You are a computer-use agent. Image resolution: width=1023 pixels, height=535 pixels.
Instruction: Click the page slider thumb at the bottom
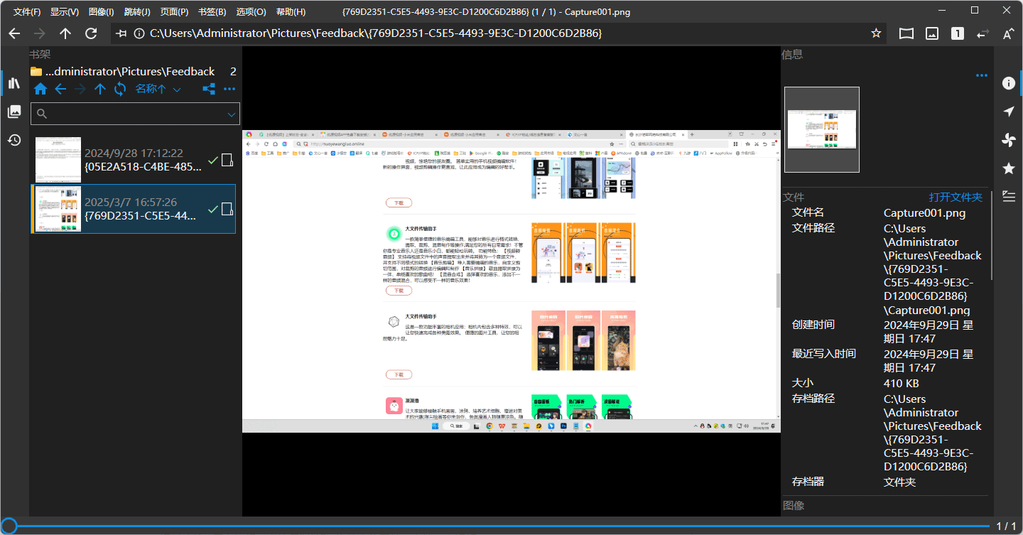click(8, 526)
